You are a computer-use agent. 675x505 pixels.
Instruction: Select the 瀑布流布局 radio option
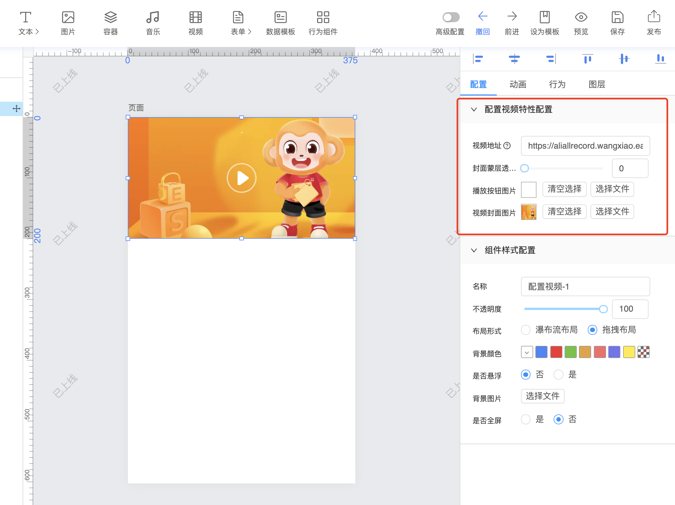point(525,330)
